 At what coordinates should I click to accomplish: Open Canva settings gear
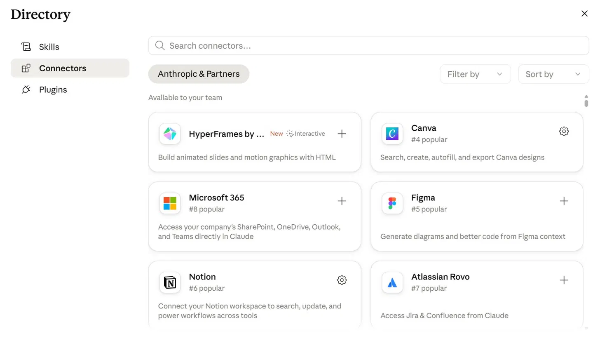(x=564, y=132)
